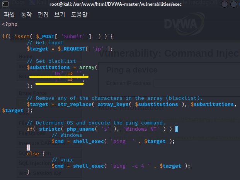Click the 'else {' keyword
The width and height of the screenshot is (240, 180).
coord(36,154)
